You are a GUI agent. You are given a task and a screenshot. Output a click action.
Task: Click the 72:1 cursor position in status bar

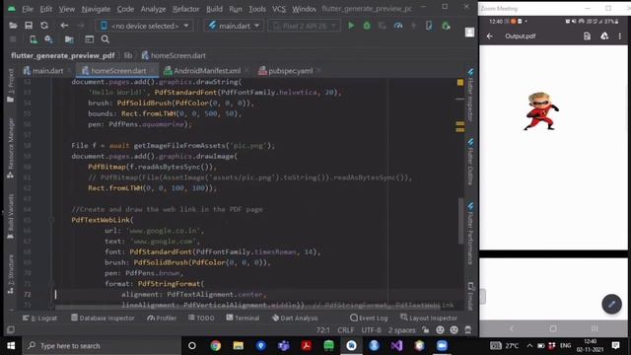point(322,330)
